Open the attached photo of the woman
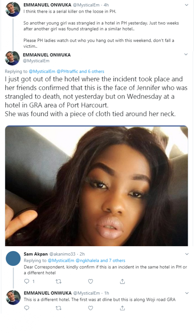The image size is (194, 333). tap(96, 186)
